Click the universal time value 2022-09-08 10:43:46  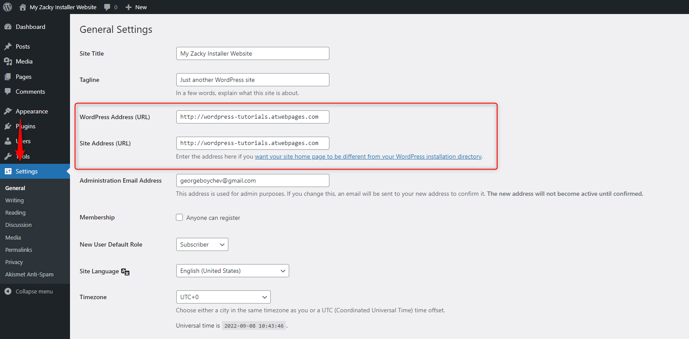point(254,326)
